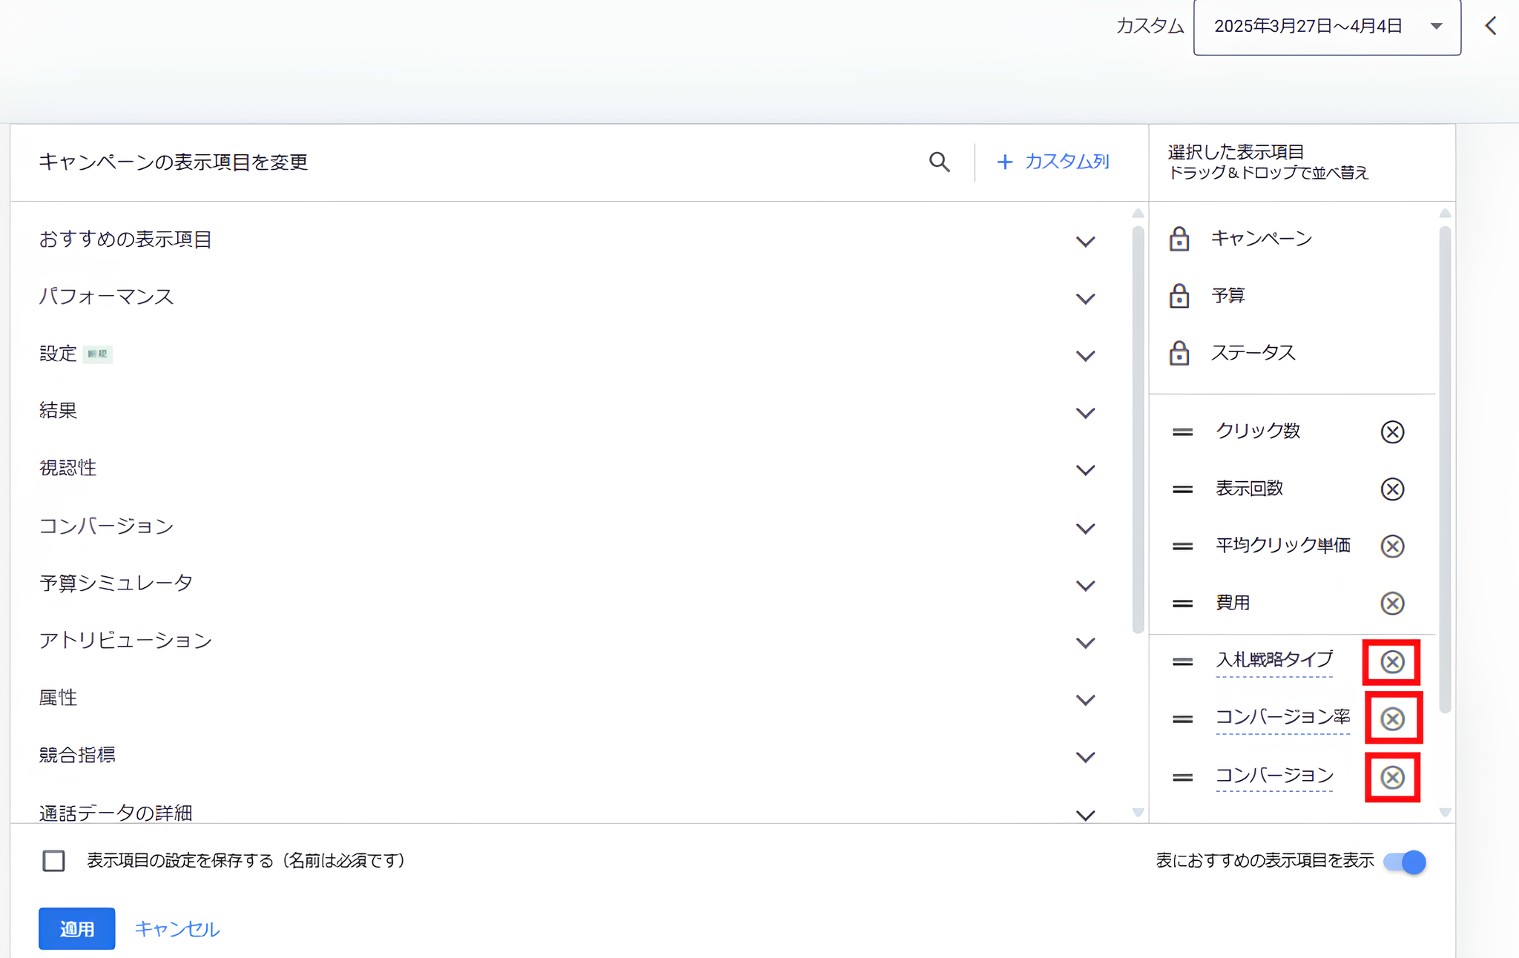Expand パフォーマンス category
The height and width of the screenshot is (958, 1519).
(x=1085, y=299)
